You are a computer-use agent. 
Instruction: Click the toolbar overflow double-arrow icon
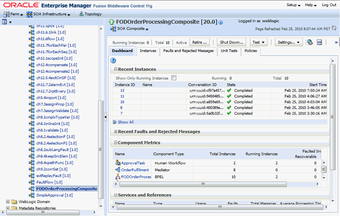pyautogui.click(x=336, y=42)
